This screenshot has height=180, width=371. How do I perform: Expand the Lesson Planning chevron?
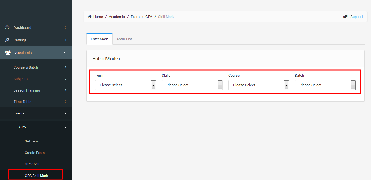click(66, 90)
